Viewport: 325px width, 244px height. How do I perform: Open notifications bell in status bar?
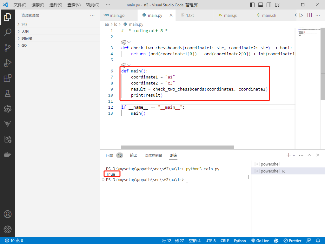coord(318,241)
